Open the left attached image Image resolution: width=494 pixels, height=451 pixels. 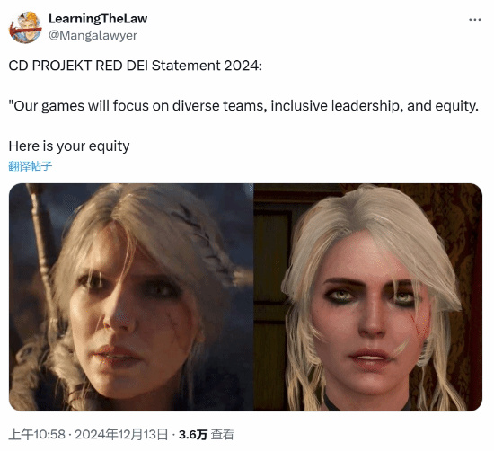coord(131,297)
